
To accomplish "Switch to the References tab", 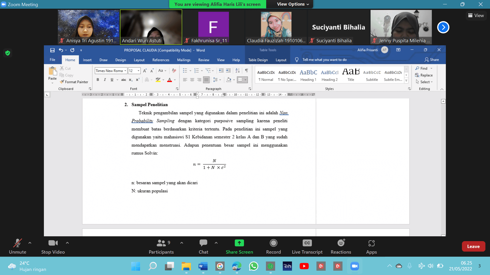I will tap(161, 60).
